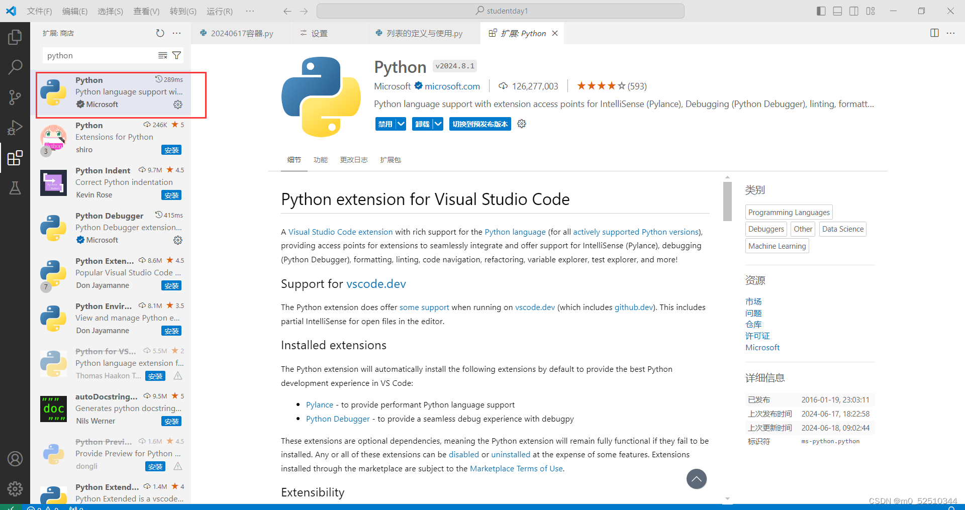Open the 许可证 resource link
965x510 pixels.
tap(757, 336)
